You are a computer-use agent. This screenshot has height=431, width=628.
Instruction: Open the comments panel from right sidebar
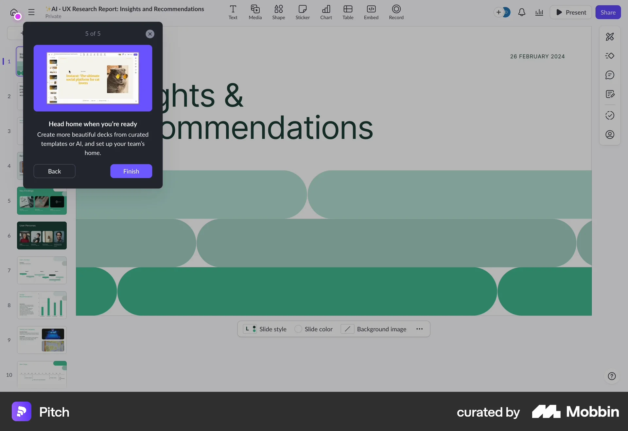coord(610,75)
